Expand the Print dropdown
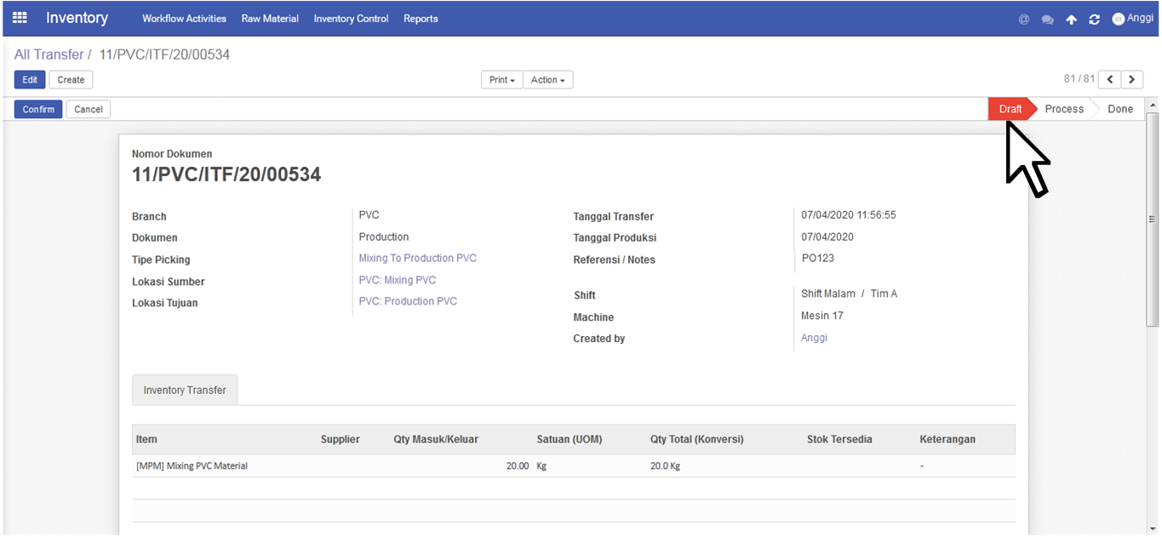The width and height of the screenshot is (1162, 536). pos(501,80)
